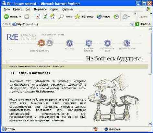The width and height of the screenshot is (153, 133).
Task: Expand the Back button history dropdown arrow
Action: (20, 17)
